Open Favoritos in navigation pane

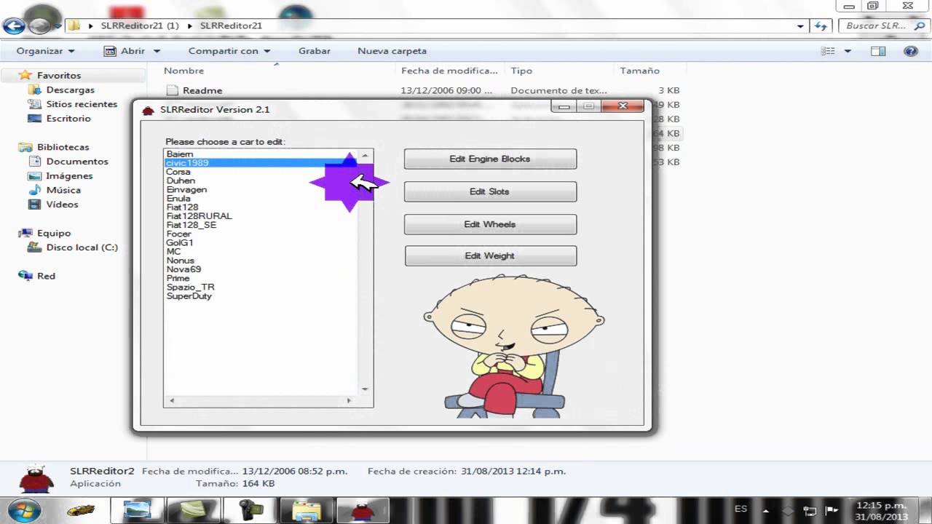[59, 75]
